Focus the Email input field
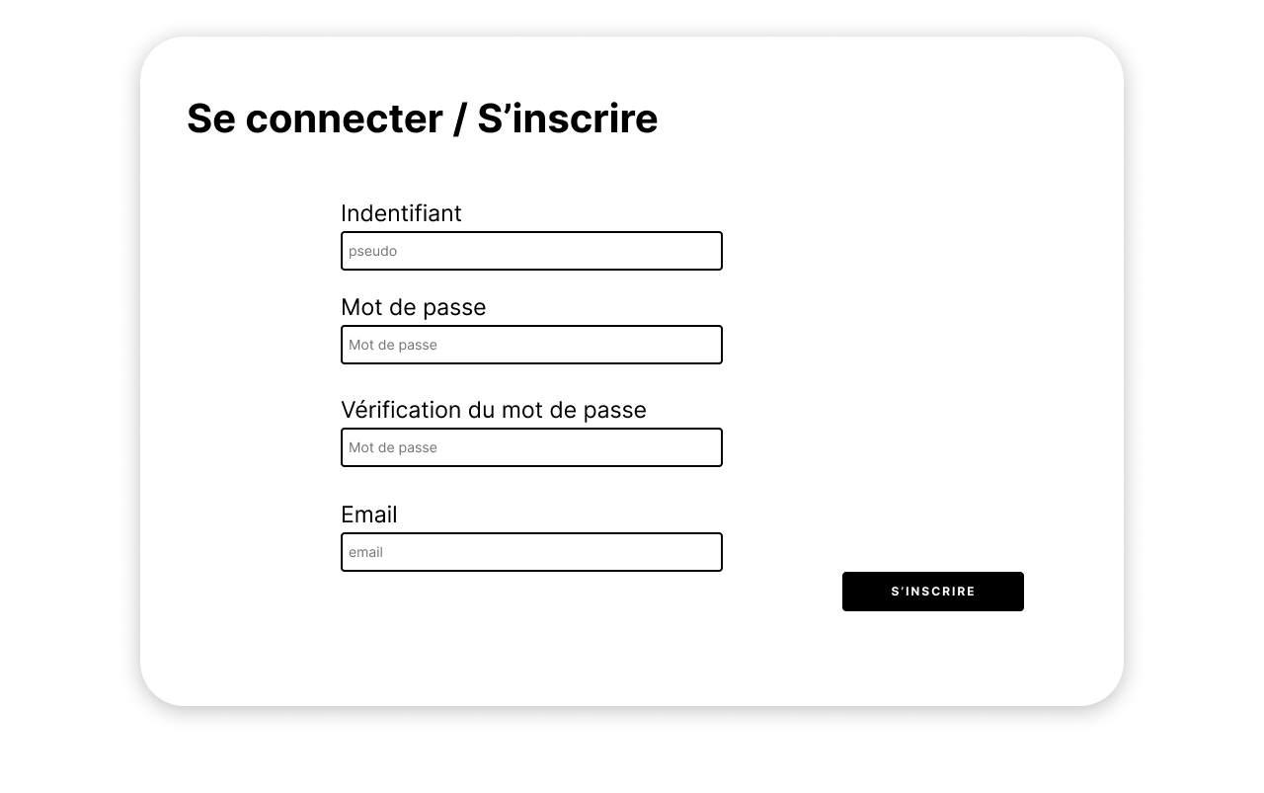This screenshot has height=793, width=1264. click(531, 552)
